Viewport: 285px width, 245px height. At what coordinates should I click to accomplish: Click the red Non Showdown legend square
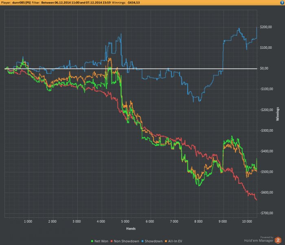[112, 241]
